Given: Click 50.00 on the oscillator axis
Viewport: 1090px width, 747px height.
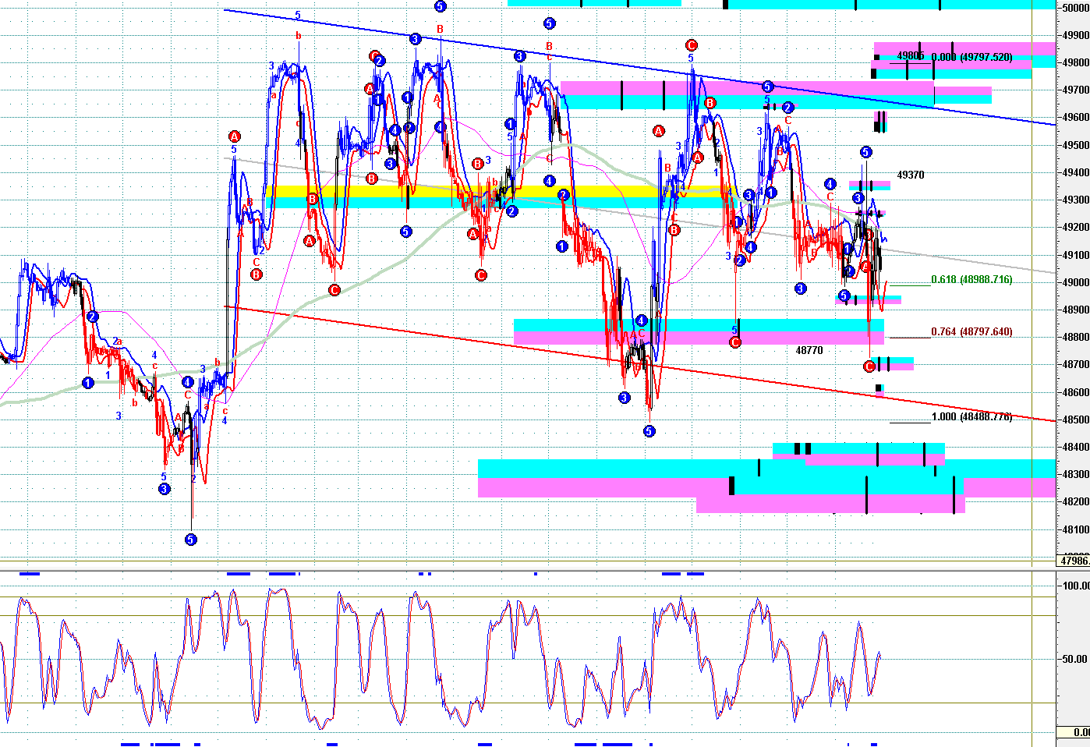Looking at the screenshot, I should (1075, 659).
